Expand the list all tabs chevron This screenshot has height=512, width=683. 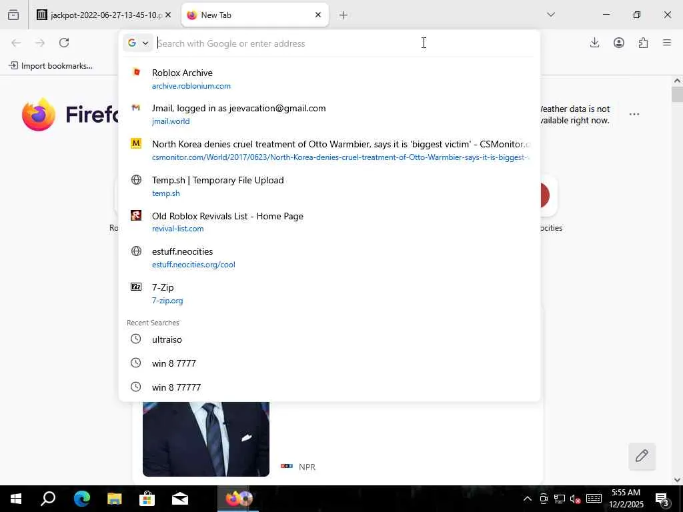coord(551,15)
